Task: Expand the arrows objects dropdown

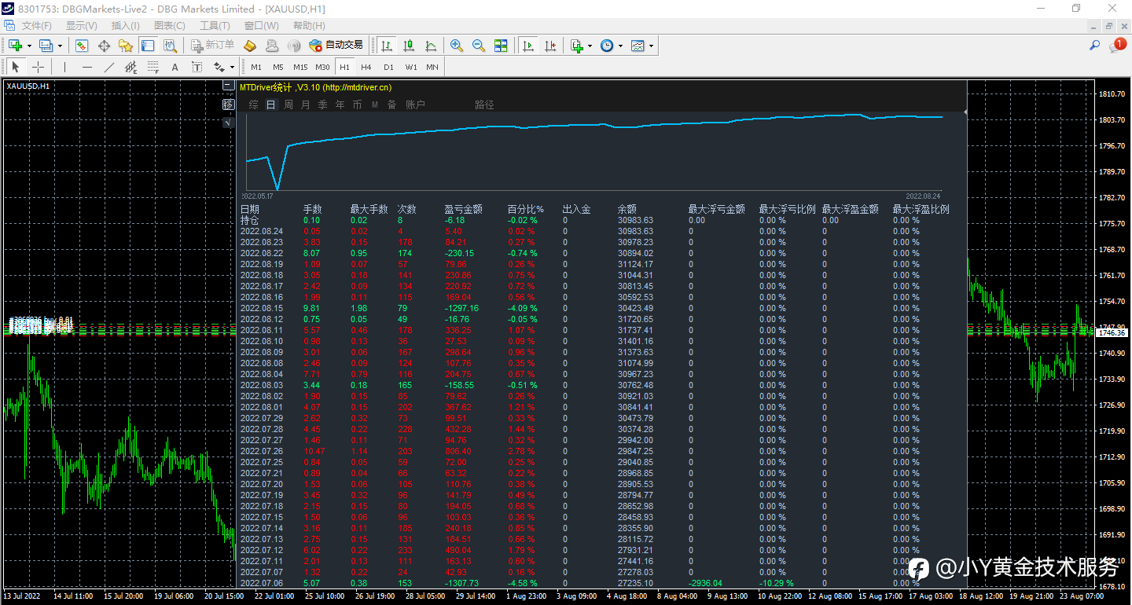Action: click(232, 67)
